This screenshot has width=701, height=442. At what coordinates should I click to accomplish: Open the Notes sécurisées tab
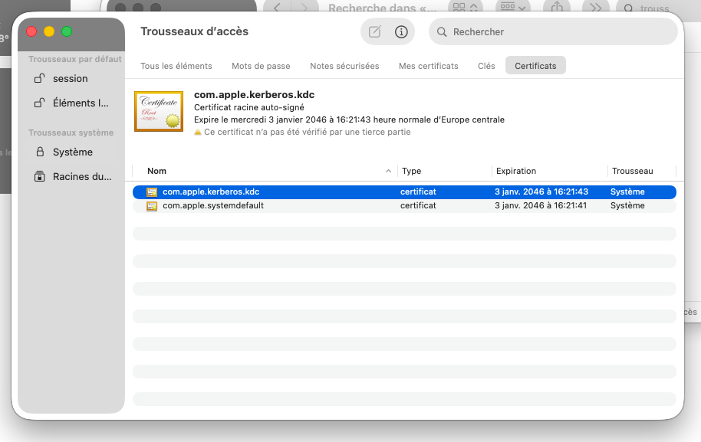click(x=344, y=66)
